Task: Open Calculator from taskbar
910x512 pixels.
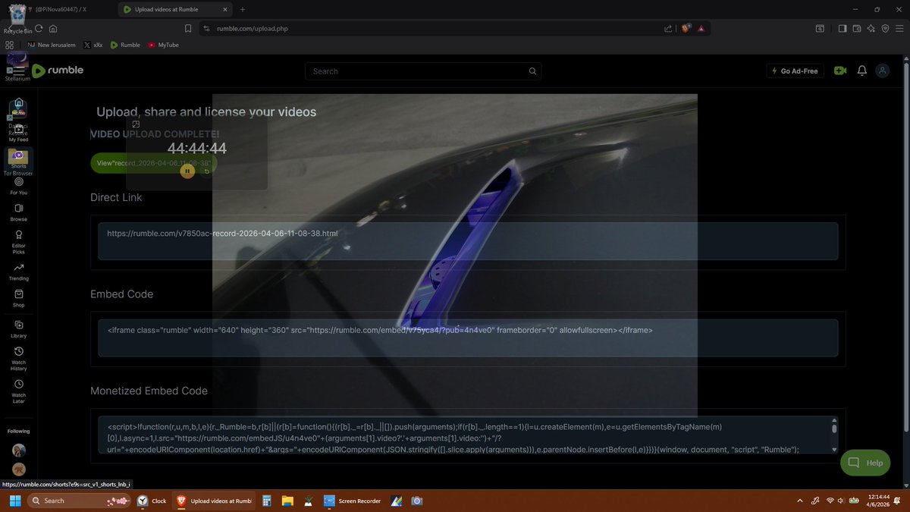Action: point(267,501)
